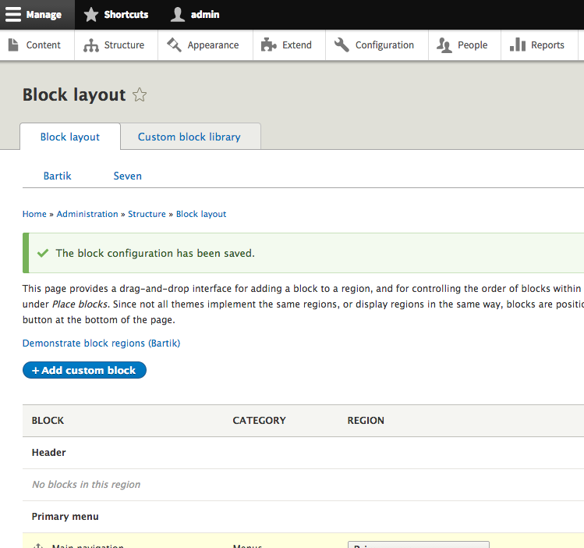
Task: Open Content from the page icon
Action: [13, 45]
